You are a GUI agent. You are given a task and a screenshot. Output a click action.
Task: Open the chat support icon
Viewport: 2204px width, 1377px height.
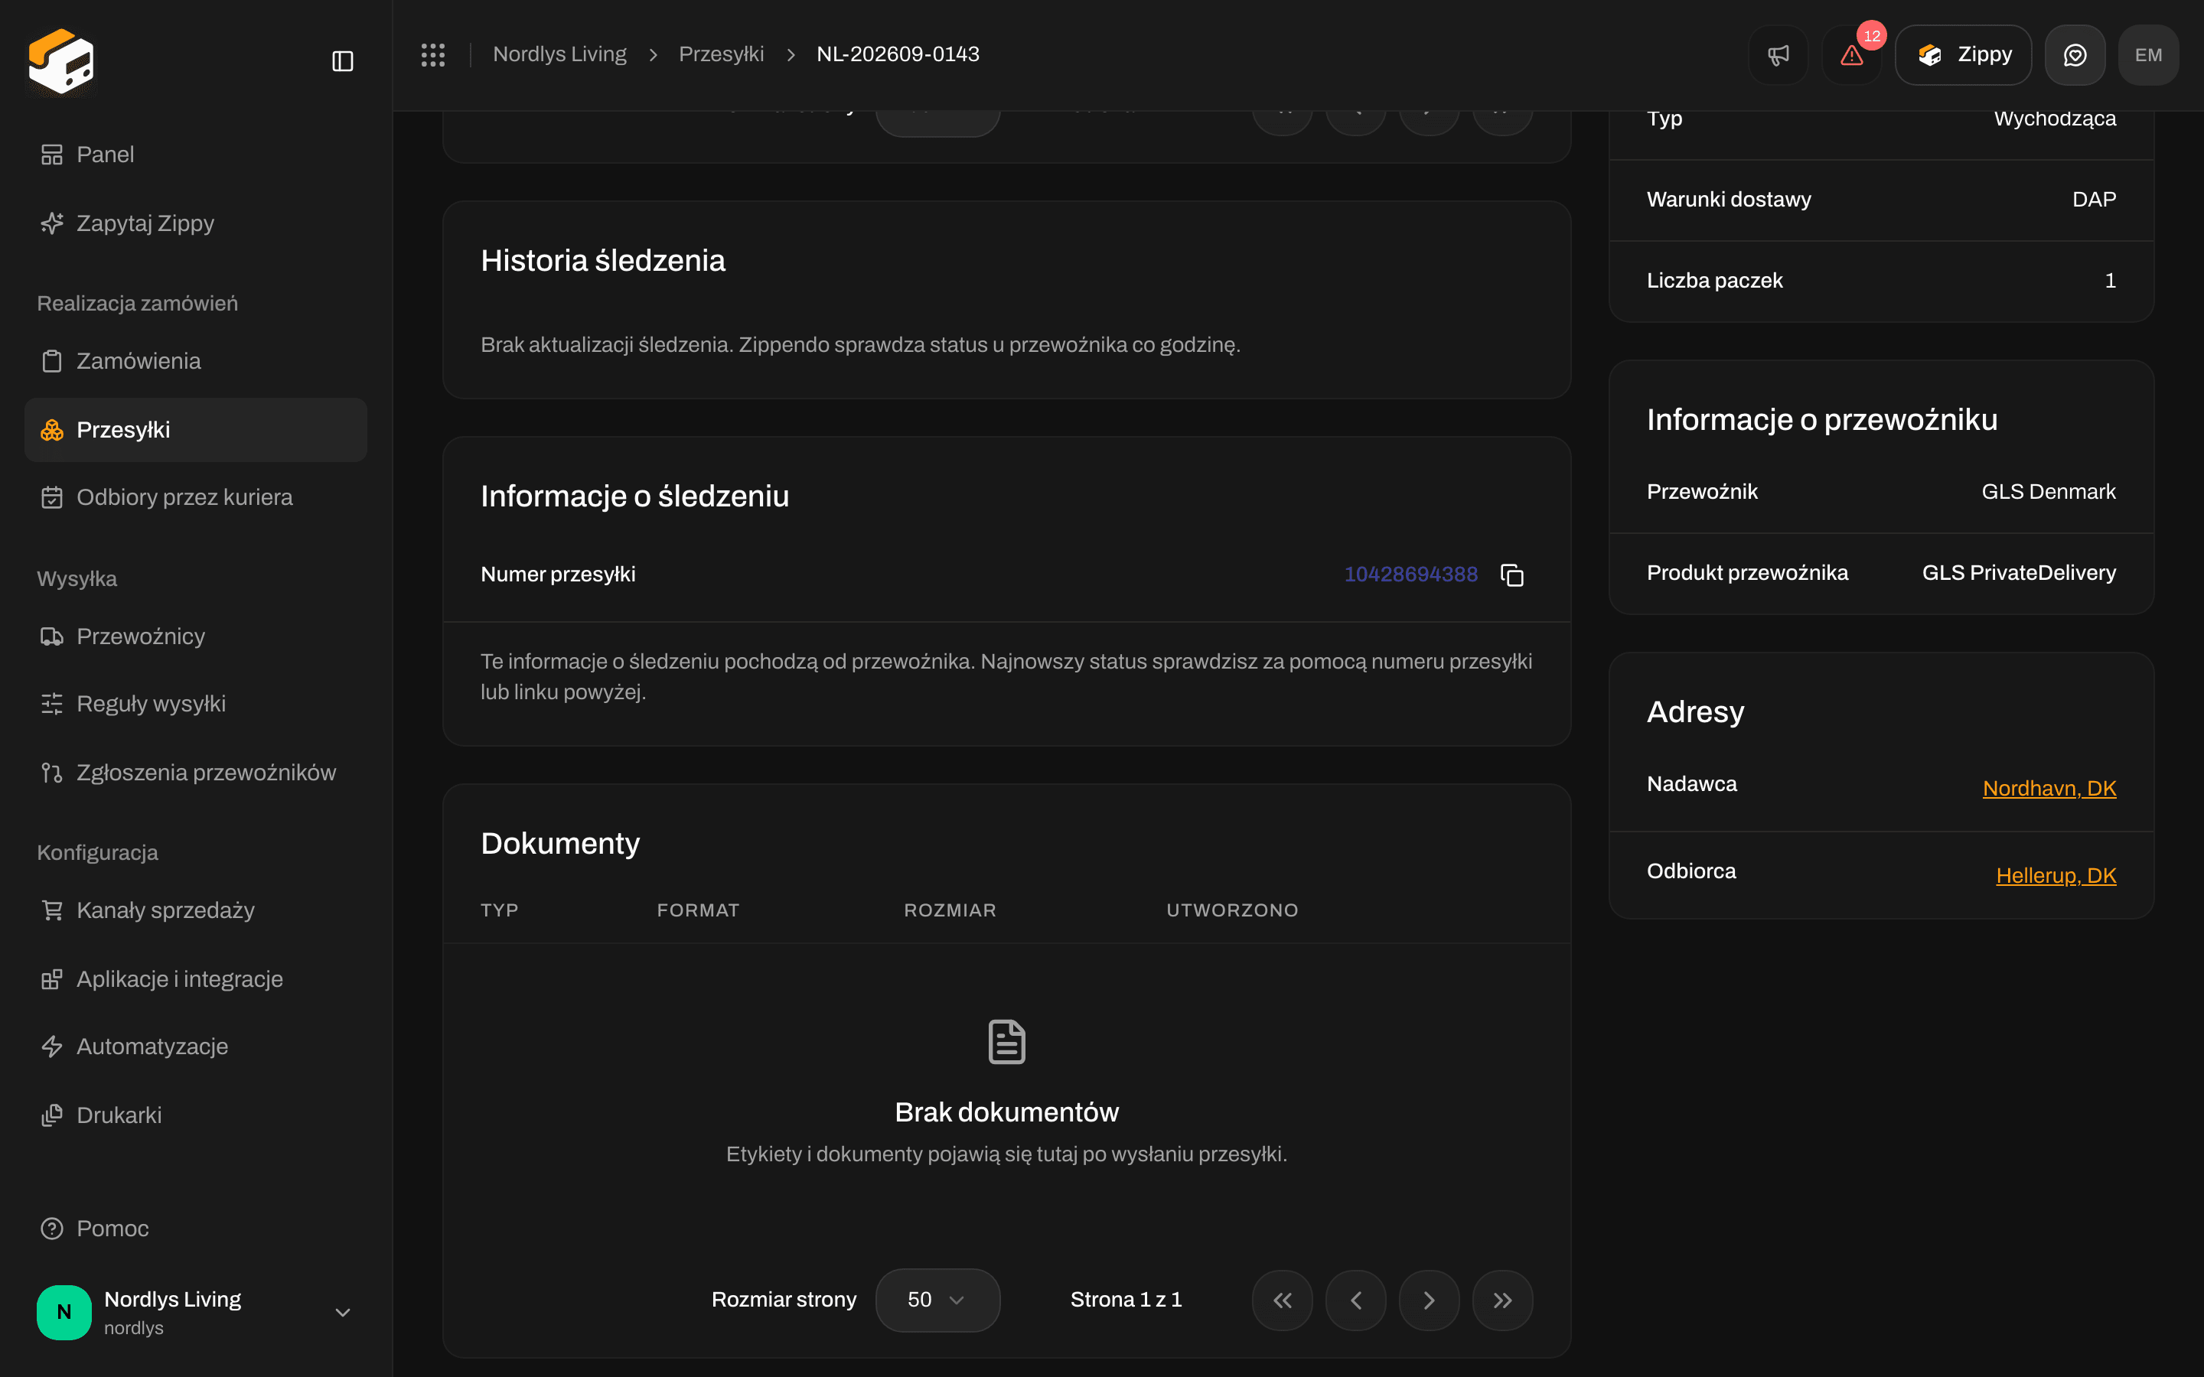(2075, 54)
